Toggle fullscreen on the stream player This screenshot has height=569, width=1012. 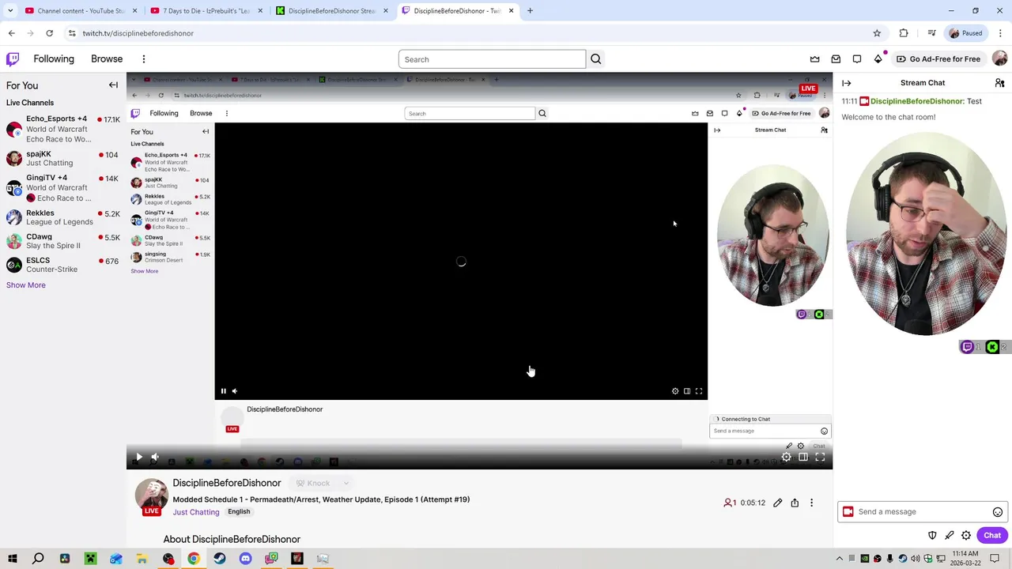point(820,458)
